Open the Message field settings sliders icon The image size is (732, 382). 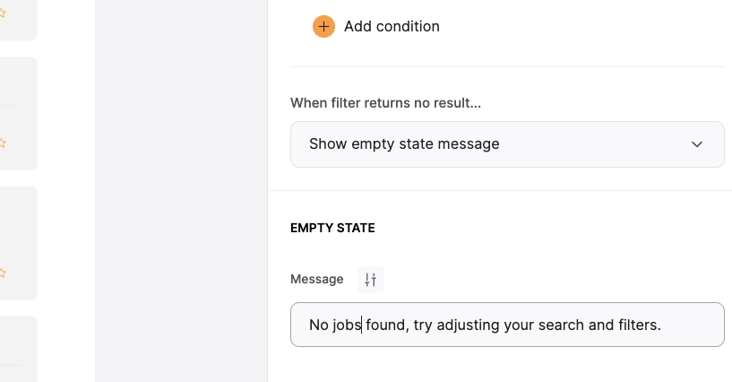click(x=371, y=280)
